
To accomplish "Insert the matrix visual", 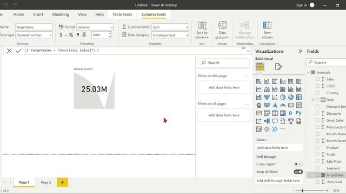I will pos(283,113).
